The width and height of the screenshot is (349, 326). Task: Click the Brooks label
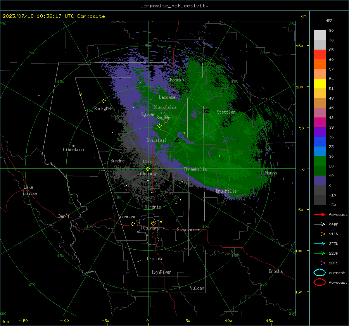point(276,271)
